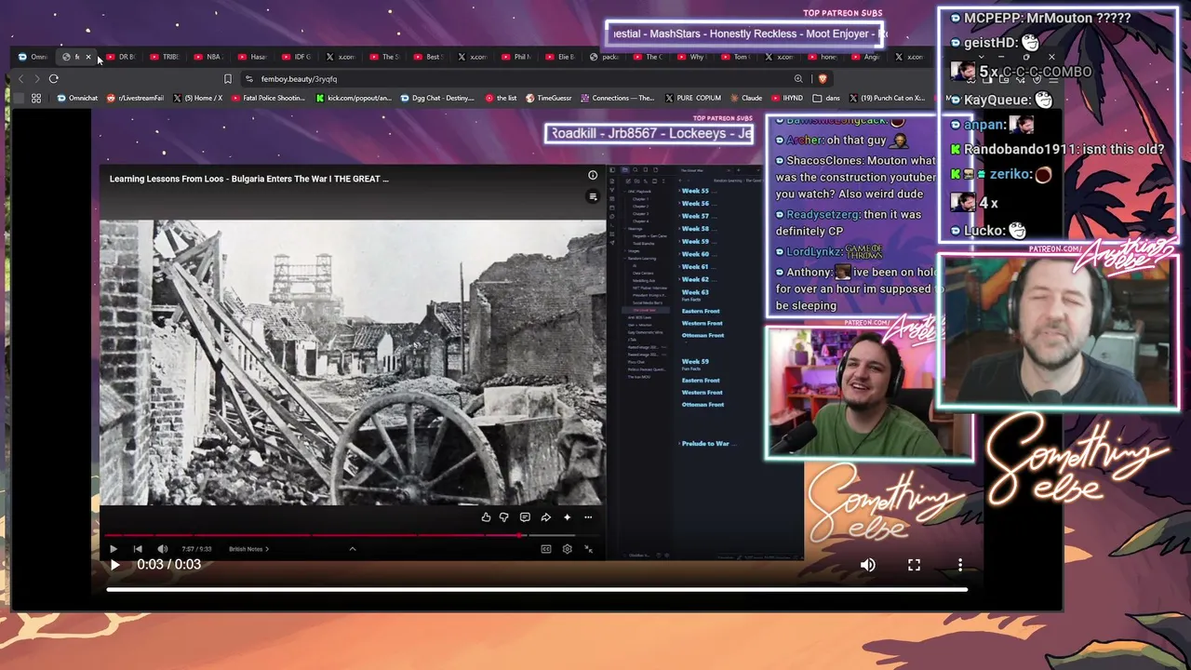Open the TimeGuessr bookmark
Screen dimensions: 1191x670
[549, 98]
